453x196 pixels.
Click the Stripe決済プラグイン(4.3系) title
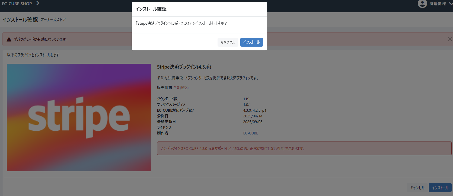(x=184, y=67)
